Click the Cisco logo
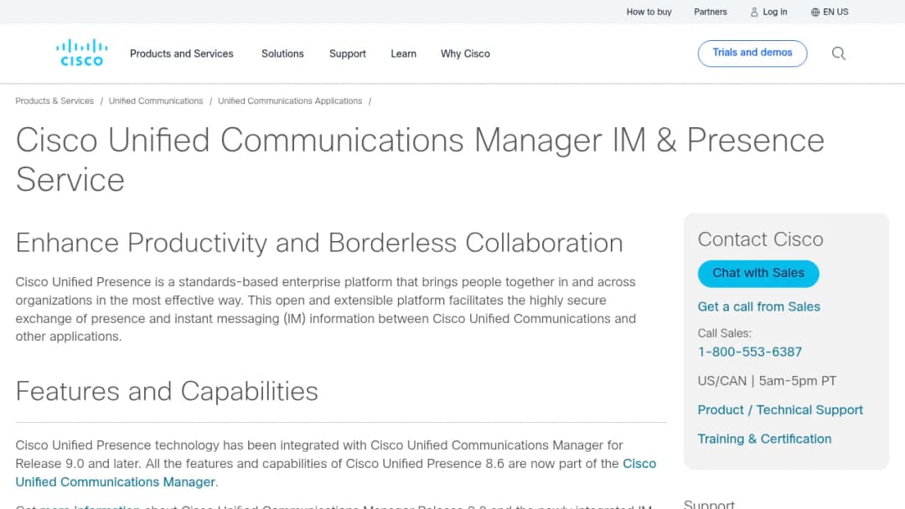Viewport: 905px width, 509px height. 81,53
